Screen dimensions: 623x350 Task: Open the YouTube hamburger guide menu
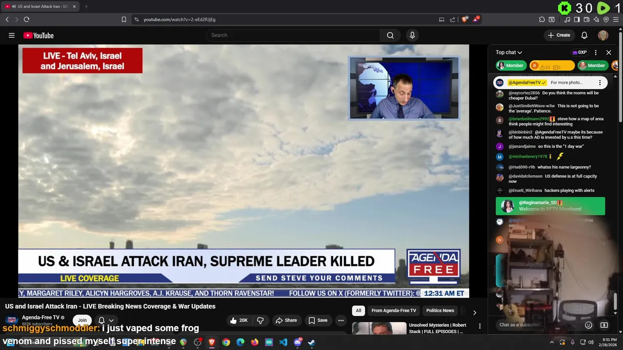click(x=12, y=35)
